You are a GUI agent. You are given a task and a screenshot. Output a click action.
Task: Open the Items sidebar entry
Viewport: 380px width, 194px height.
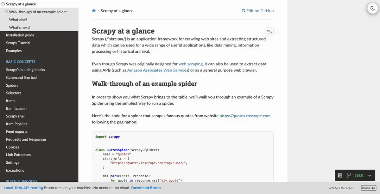point(10,101)
